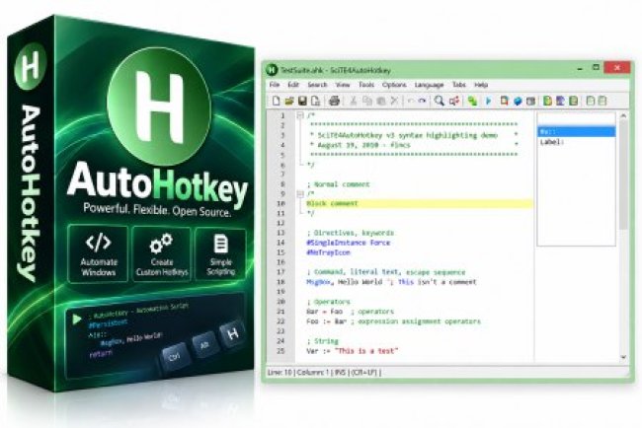
Task: Click the Open folder toolbar icon
Action: coord(289,101)
